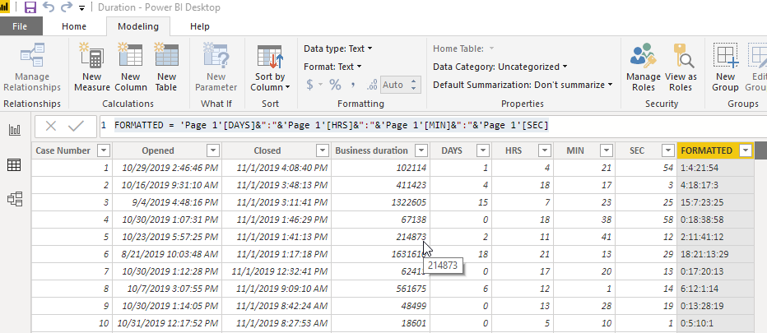Open the Help ribbon tab
Viewport: 767px width, 333px height.
tap(200, 26)
